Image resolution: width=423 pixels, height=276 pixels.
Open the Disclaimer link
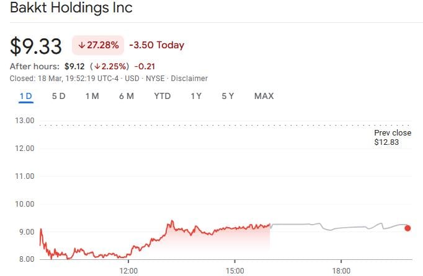pos(189,79)
